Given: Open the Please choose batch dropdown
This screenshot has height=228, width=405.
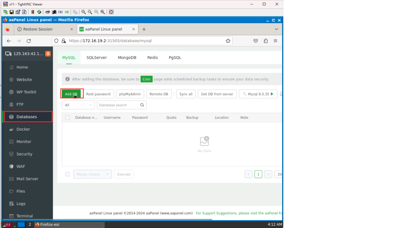Looking at the screenshot, I should (92, 174).
